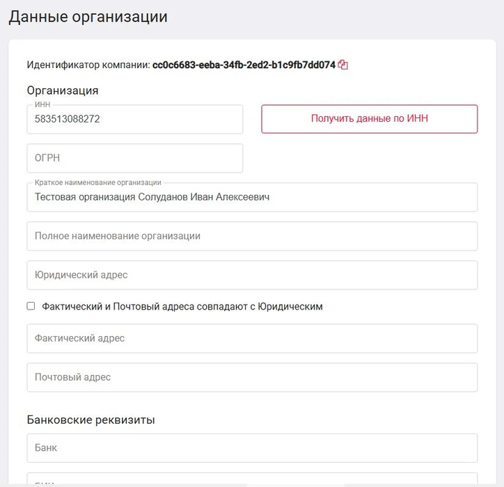Click the Банковские реквизиты section heading
504x487 pixels.
(x=90, y=420)
